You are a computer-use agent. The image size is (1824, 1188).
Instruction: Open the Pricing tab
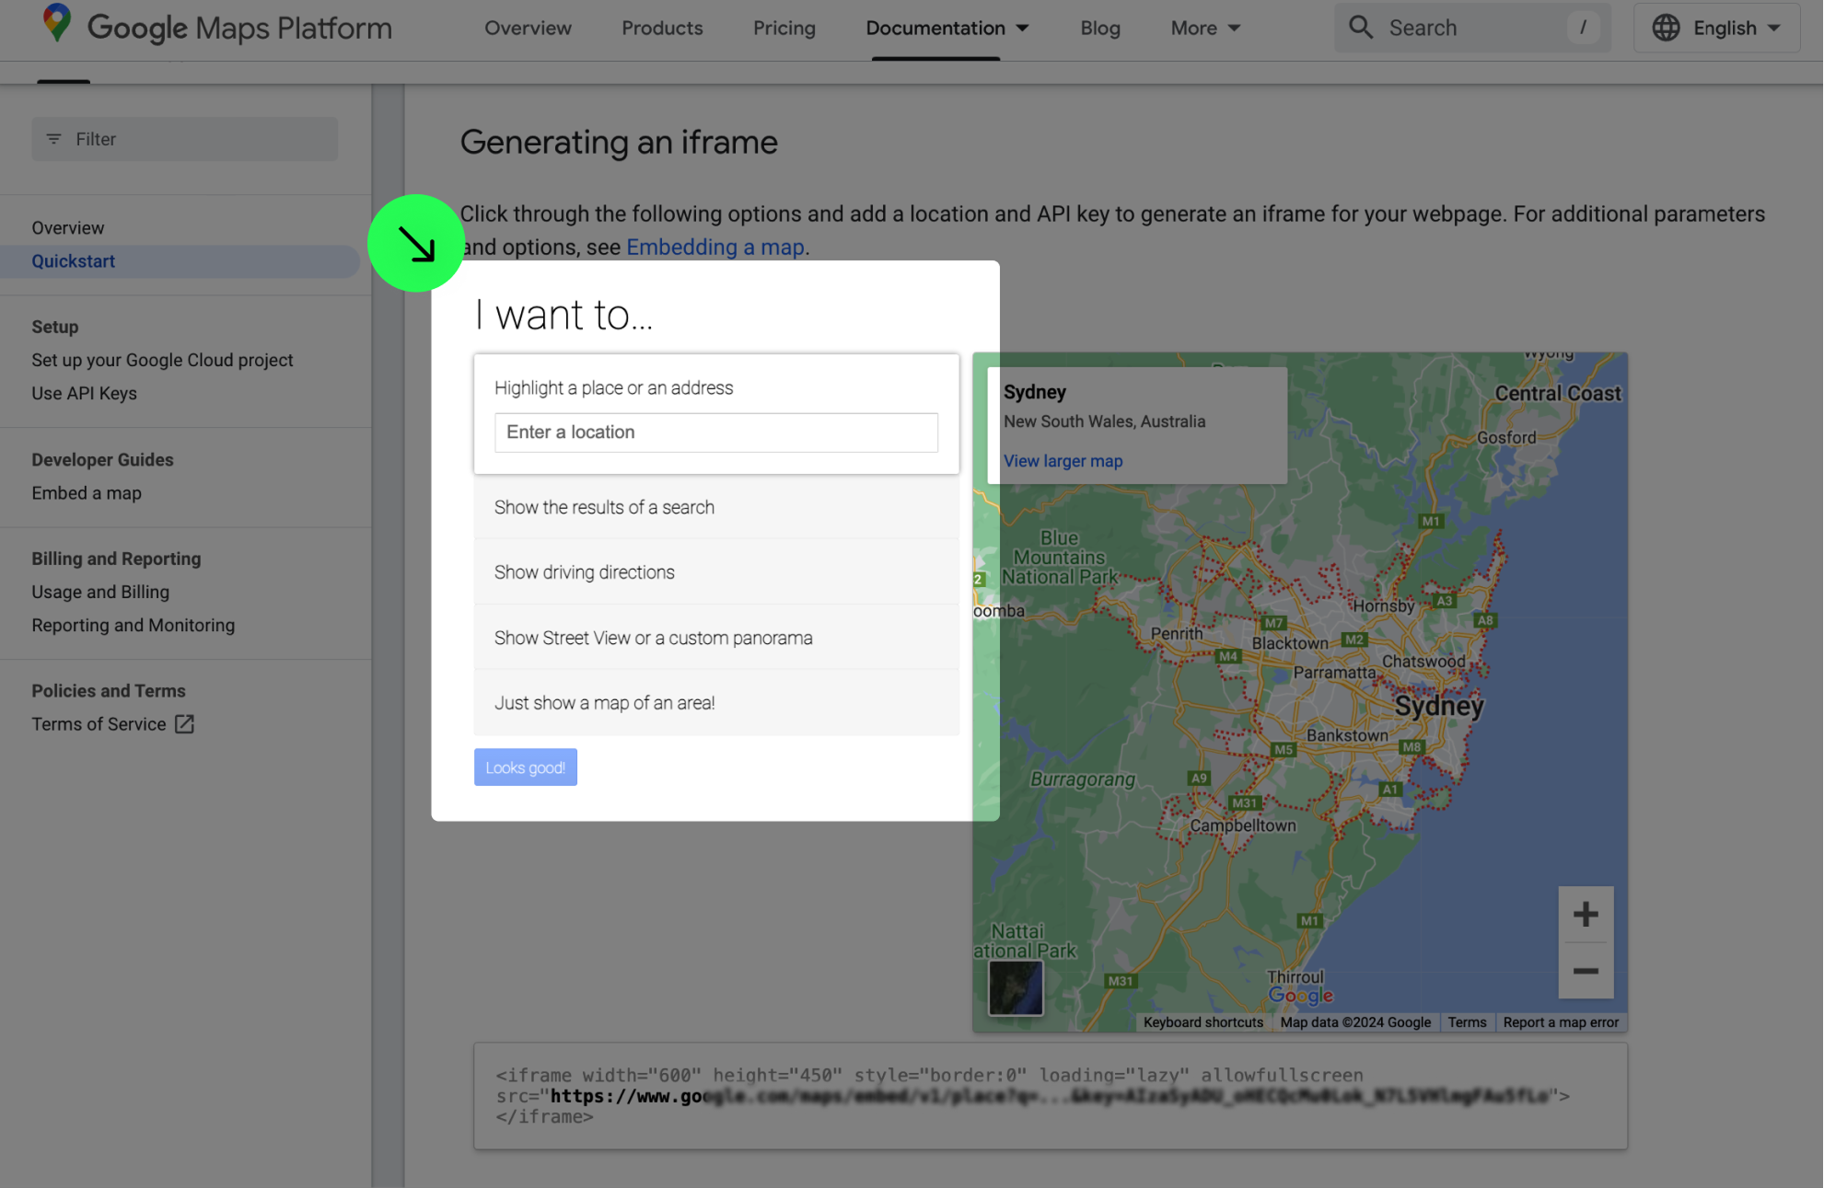tap(784, 29)
